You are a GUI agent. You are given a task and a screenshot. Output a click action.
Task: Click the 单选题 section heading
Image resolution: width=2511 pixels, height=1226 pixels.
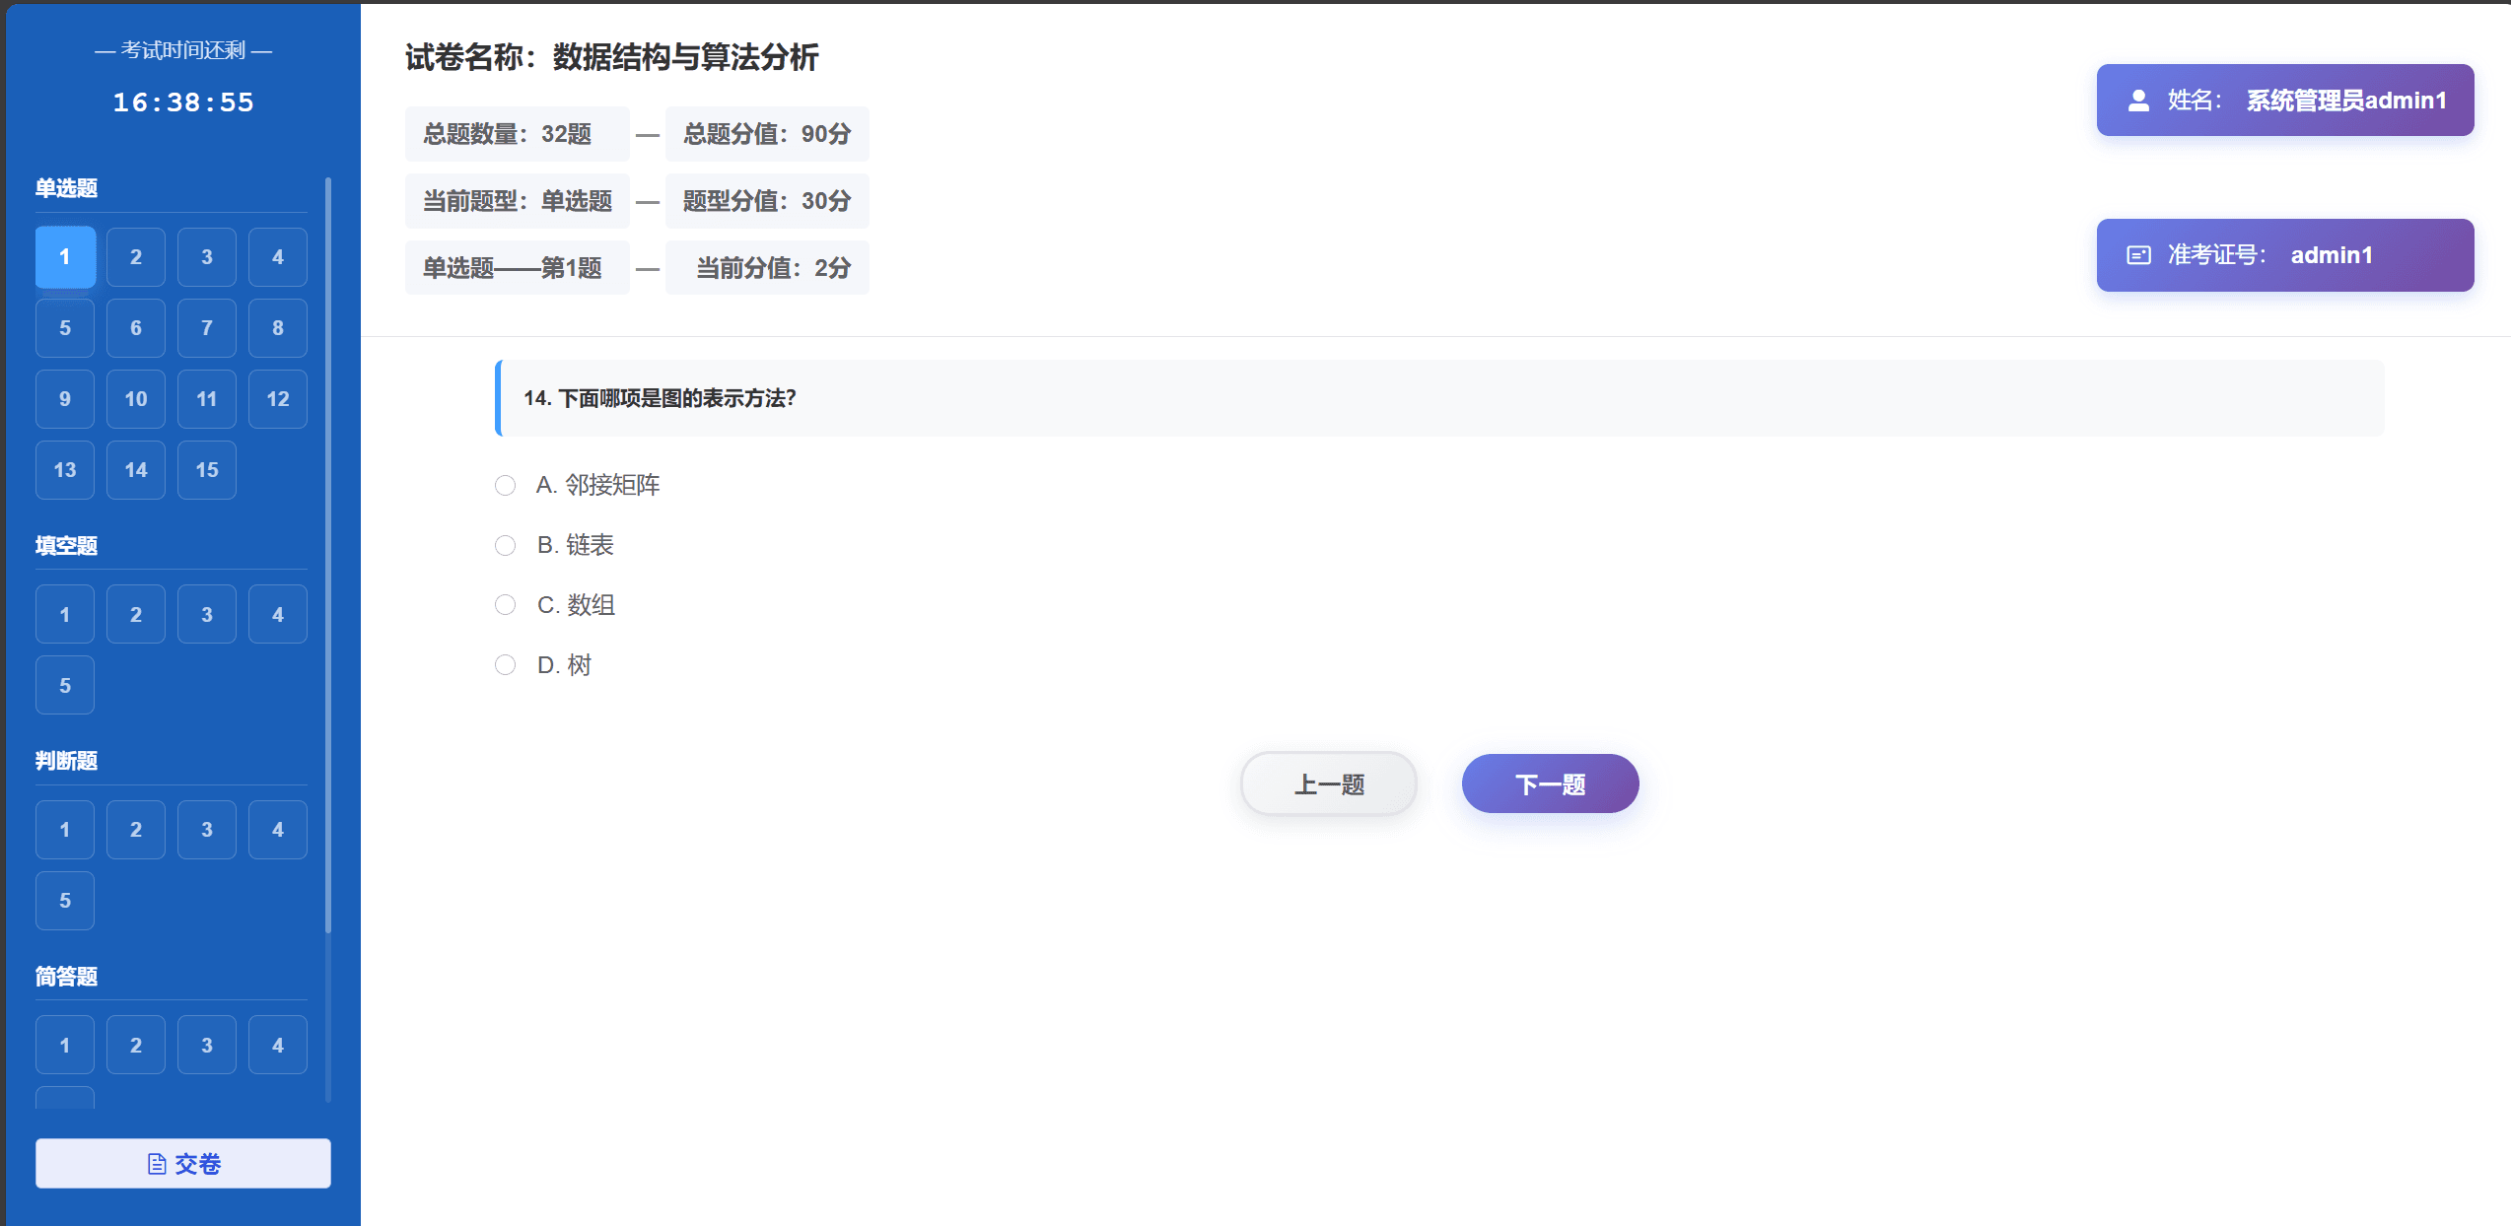[67, 188]
